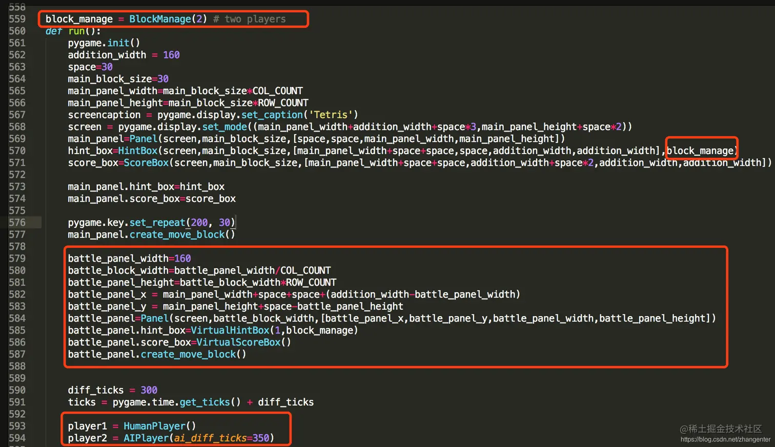The image size is (775, 447).
Task: Click 'HintBox' on line 570
Action: [x=138, y=151]
